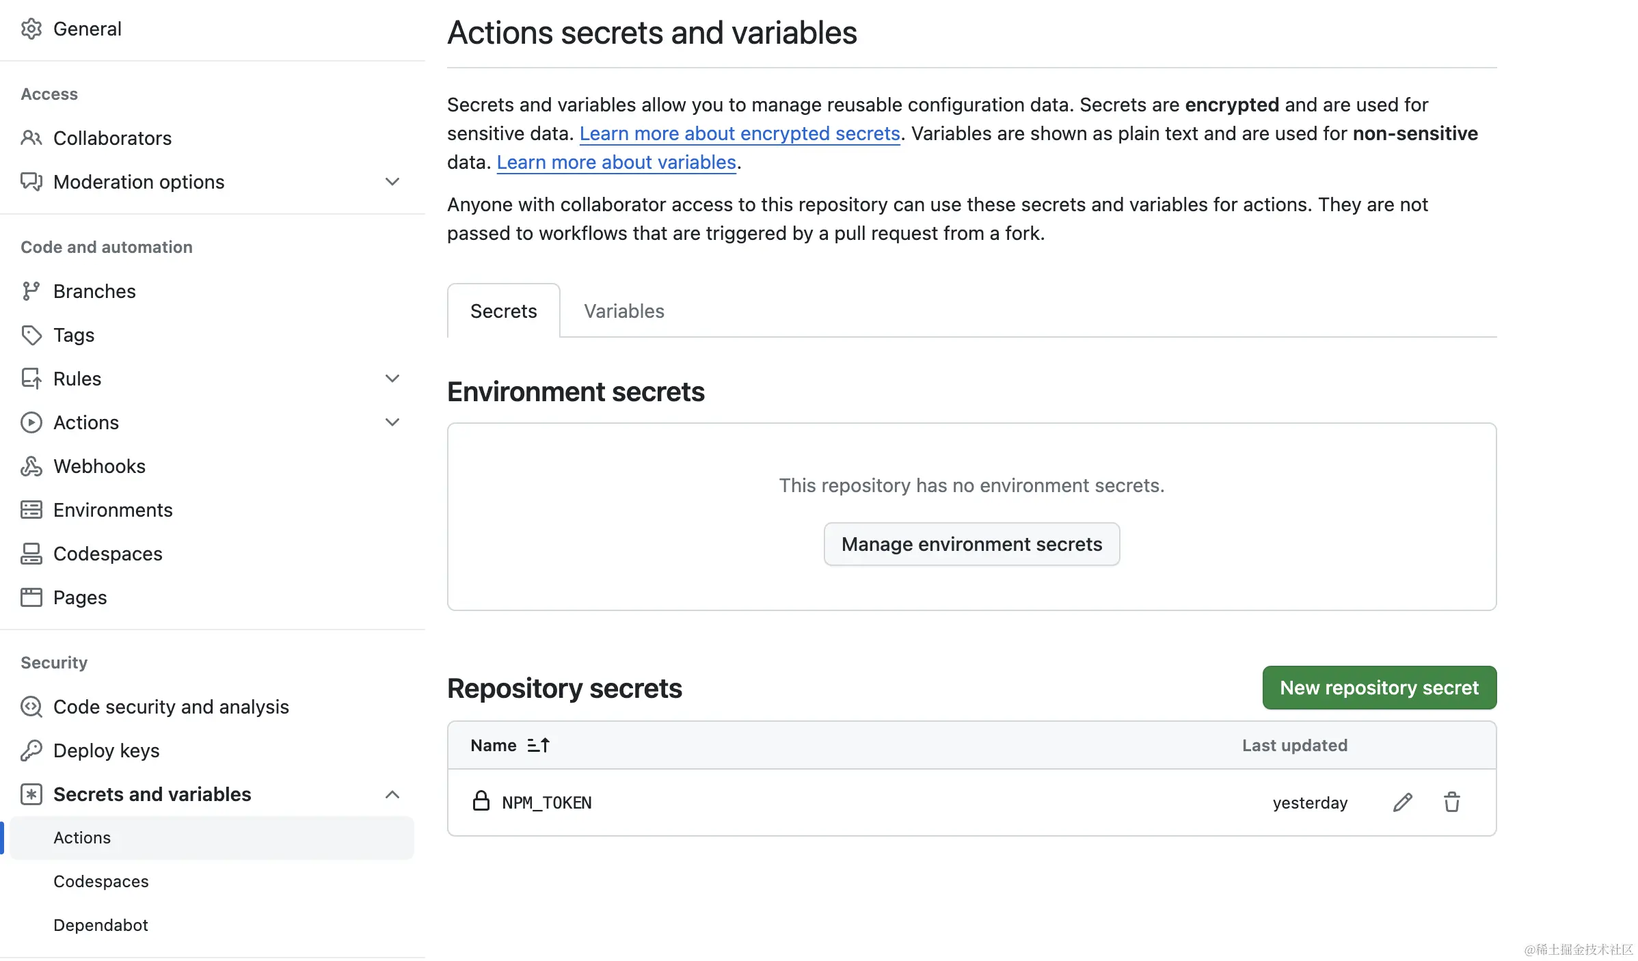
Task: Click the Manage environment secrets button
Action: 971,544
